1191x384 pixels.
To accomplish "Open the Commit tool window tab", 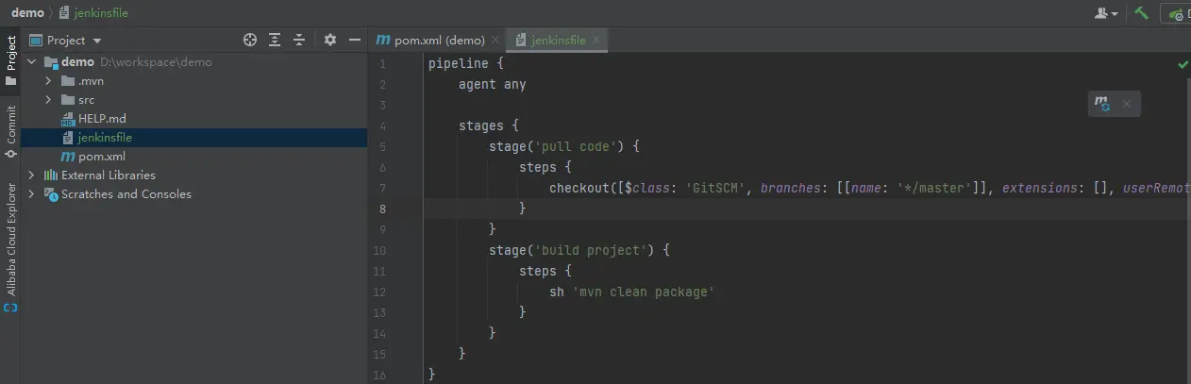I will 10,130.
